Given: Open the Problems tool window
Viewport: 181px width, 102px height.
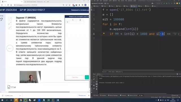Looking at the screenshot, I should [x=103, y=95].
